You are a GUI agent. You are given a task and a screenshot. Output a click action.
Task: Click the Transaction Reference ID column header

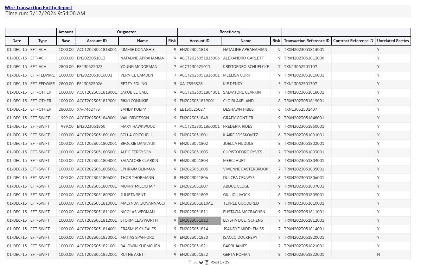(306, 41)
